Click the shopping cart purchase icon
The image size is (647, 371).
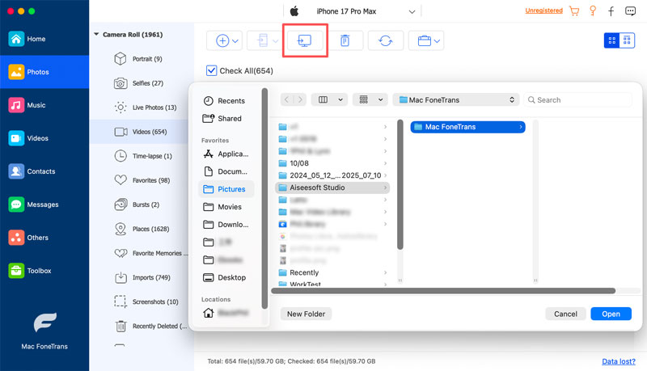point(574,11)
